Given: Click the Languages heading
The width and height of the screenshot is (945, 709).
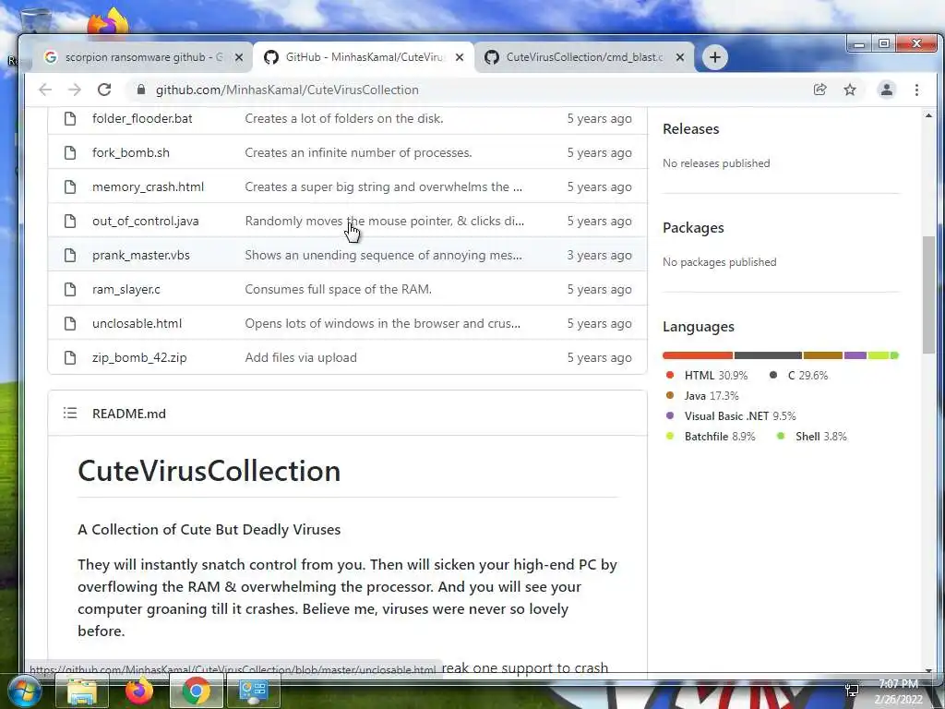Looking at the screenshot, I should pyautogui.click(x=699, y=327).
